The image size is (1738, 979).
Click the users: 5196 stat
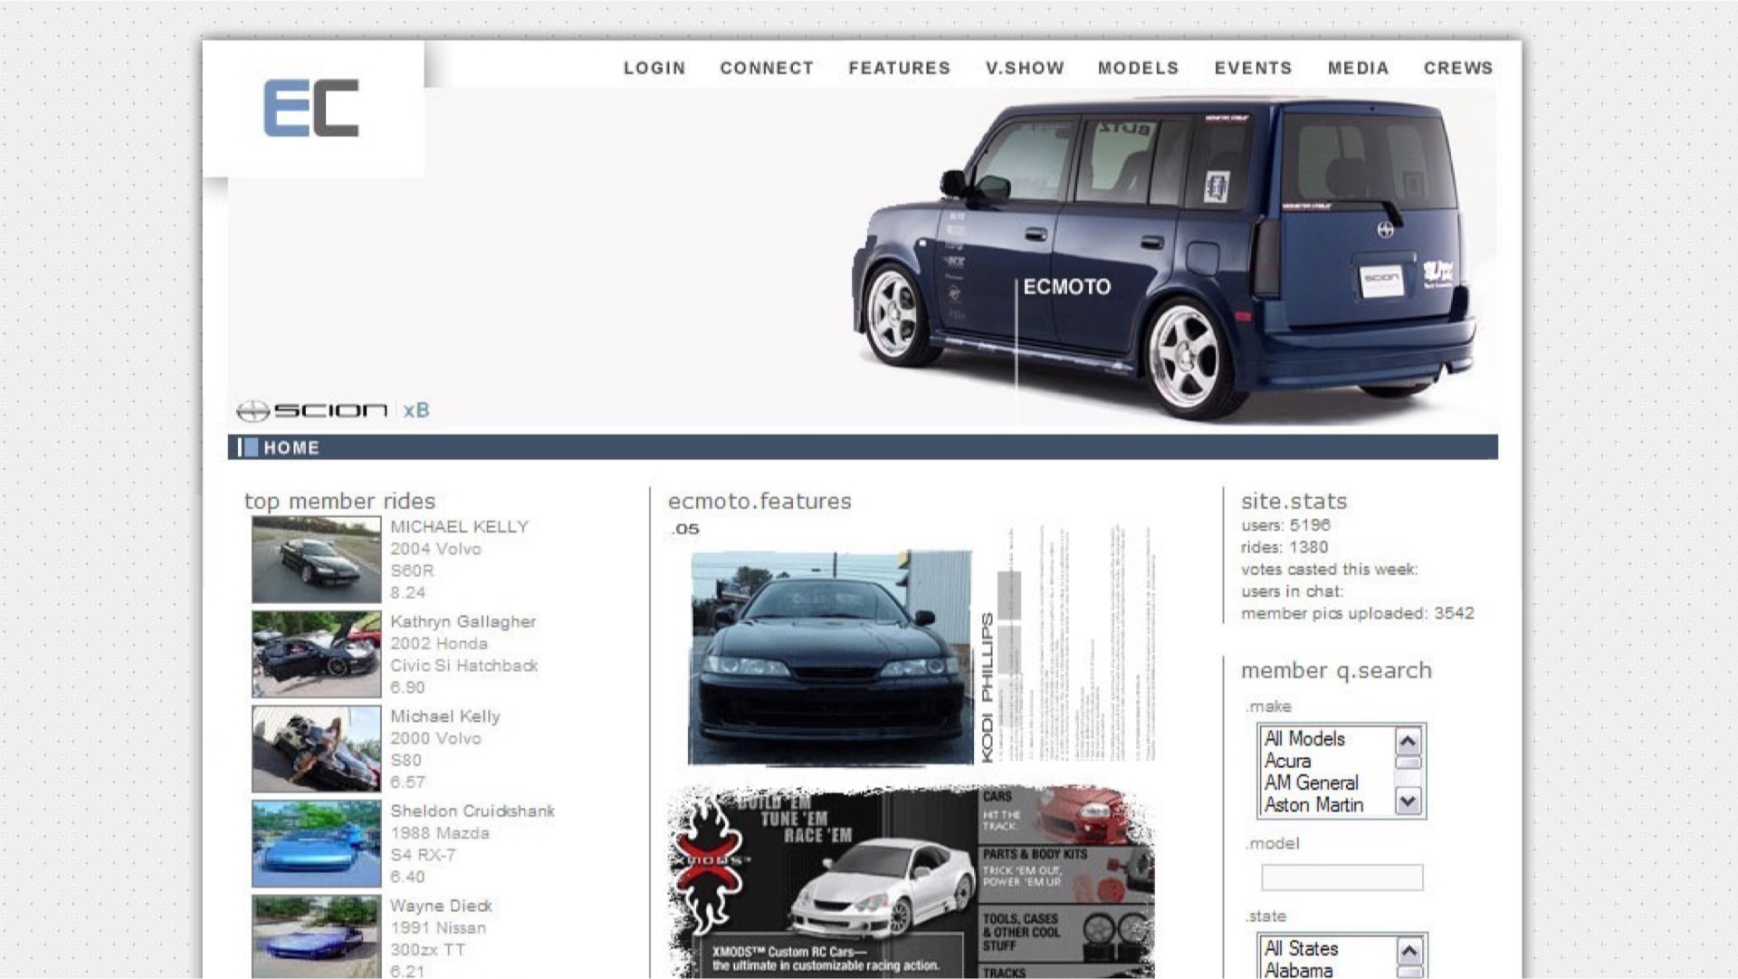click(x=1285, y=525)
